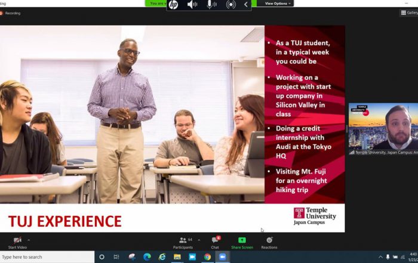Click the 'Visiting Mt. Fuji' bullet text
The width and height of the screenshot is (418, 263).
pos(301,181)
